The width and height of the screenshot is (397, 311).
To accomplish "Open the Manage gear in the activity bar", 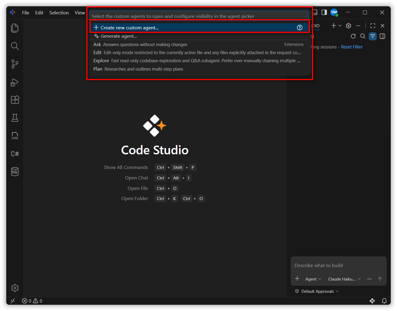I will coord(15,288).
